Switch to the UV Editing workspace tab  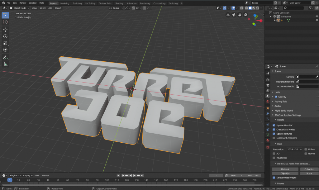click(90, 3)
